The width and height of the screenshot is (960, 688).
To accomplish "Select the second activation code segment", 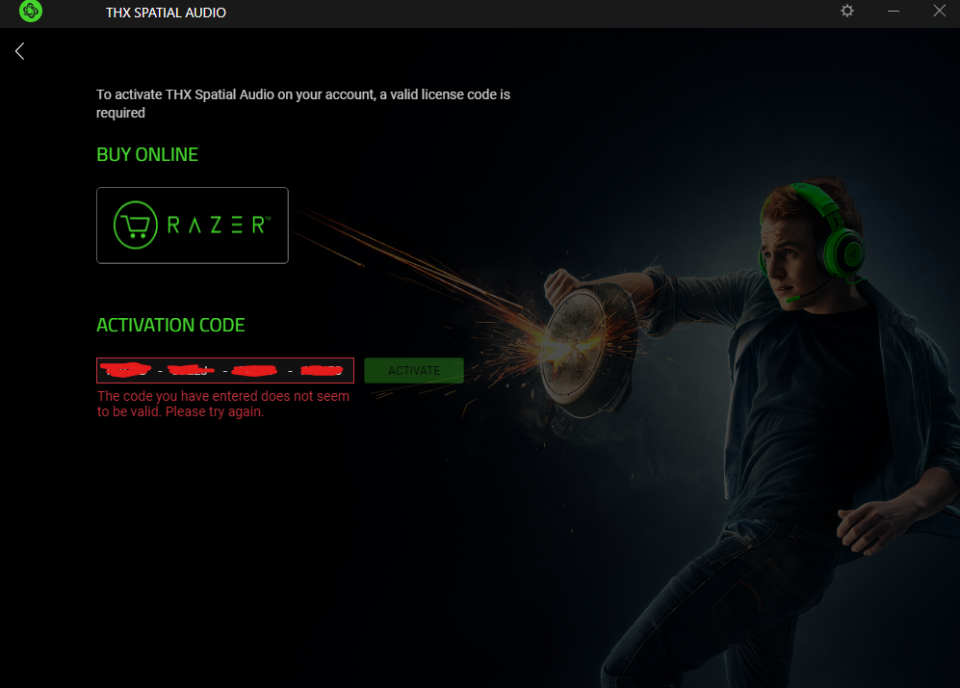I will 191,370.
